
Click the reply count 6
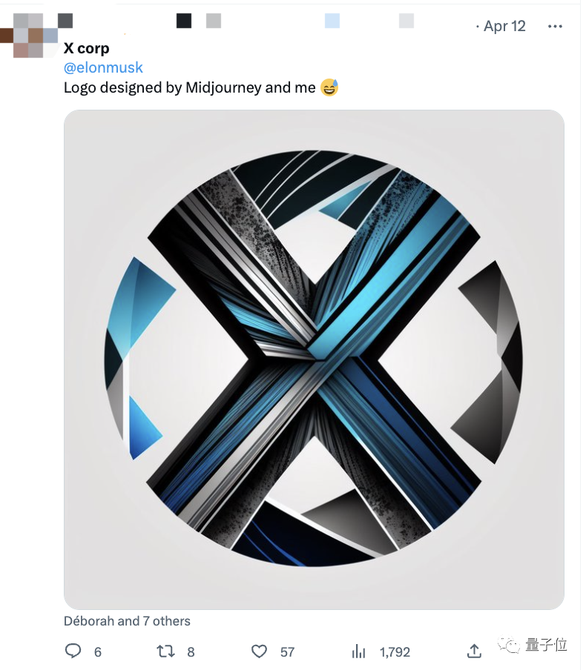click(x=97, y=652)
